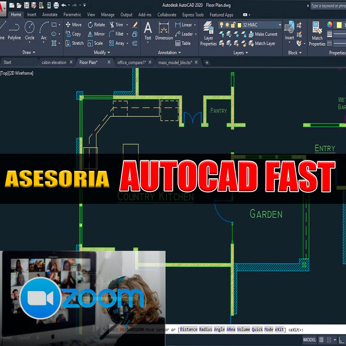Image resolution: width=346 pixels, height=346 pixels.
Task: Select the Circle tool icon
Action: coord(29,27)
